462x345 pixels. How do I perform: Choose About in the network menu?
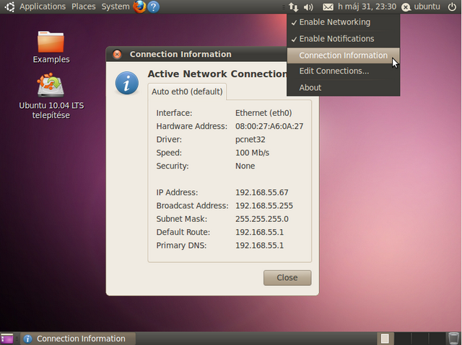tap(310, 88)
